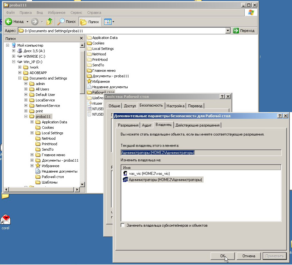This screenshot has height=265, width=292.
Task: Toggle the Folders (Папки) pane button
Action: point(90,22)
